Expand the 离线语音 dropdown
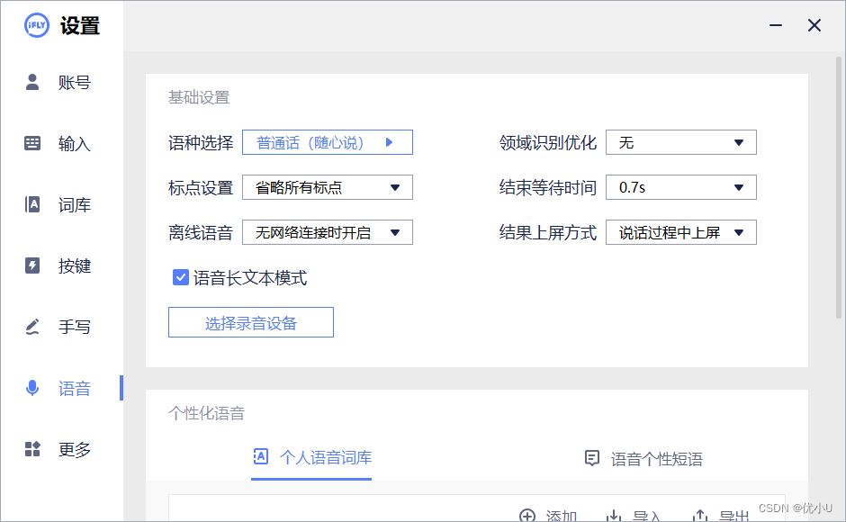The image size is (846, 522). (x=328, y=232)
